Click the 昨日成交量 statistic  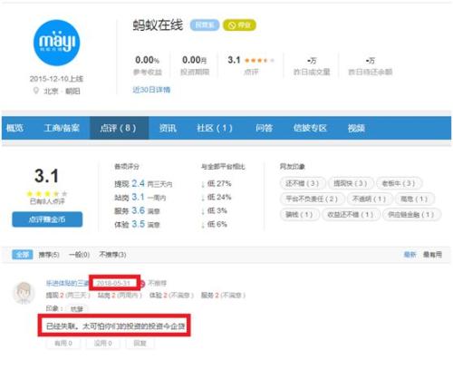point(312,66)
